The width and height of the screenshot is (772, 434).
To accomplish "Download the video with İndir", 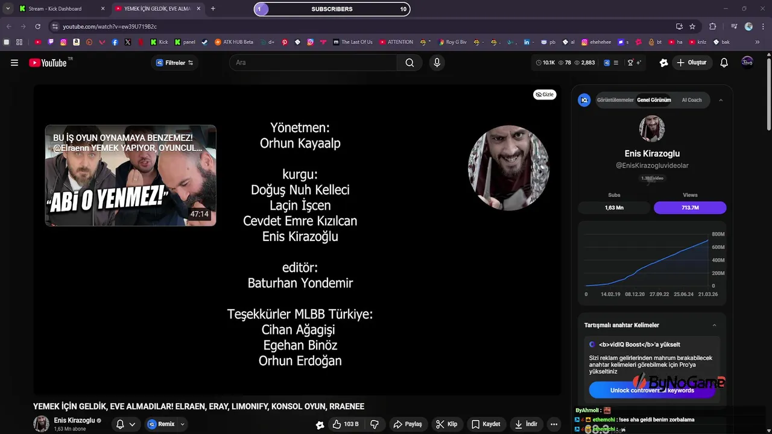I will [525, 424].
